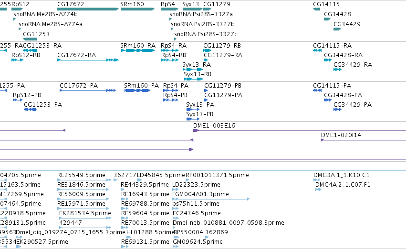Click the RE25549.5prime EST label
The height and width of the screenshot is (249, 406).
(x=81, y=175)
